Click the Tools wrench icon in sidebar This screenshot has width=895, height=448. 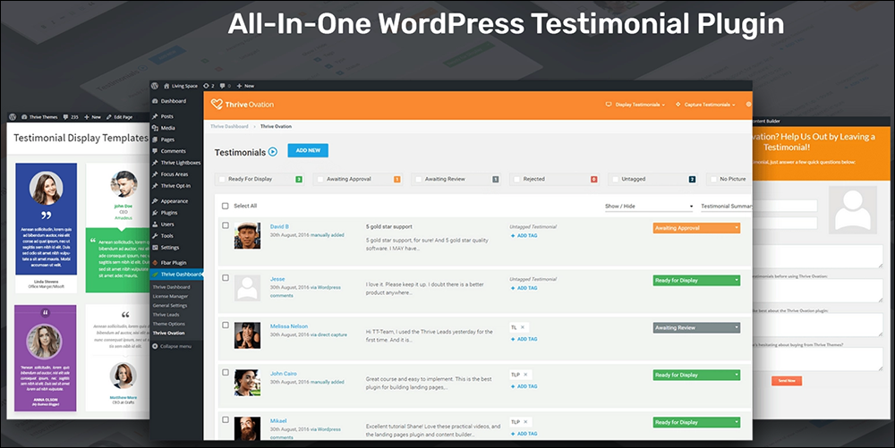[155, 235]
